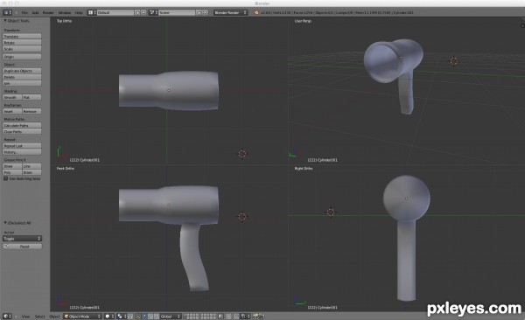Delete the current scene with X icon

point(206,12)
